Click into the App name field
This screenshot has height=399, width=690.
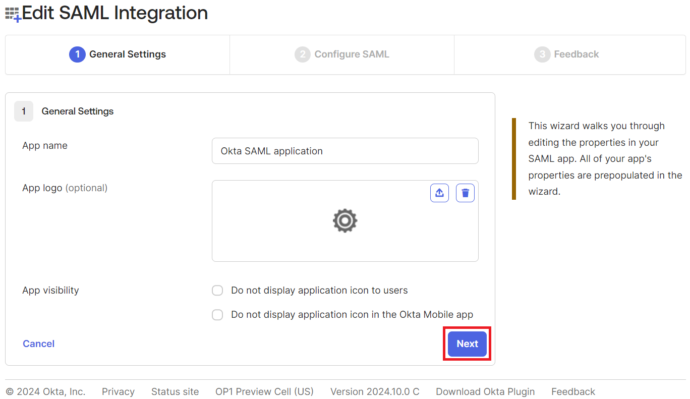coord(345,151)
